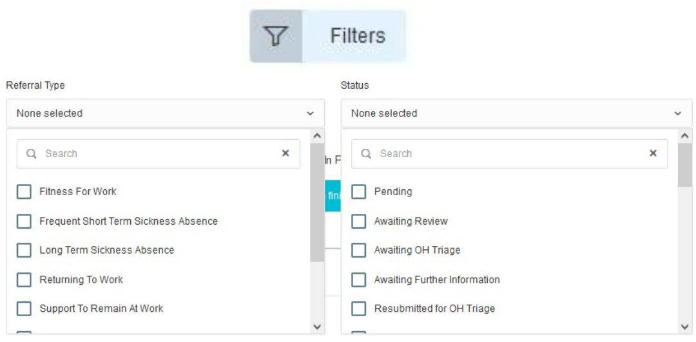Viewport: 696px width, 342px height.
Task: Click the Filters button label
Action: 358,36
